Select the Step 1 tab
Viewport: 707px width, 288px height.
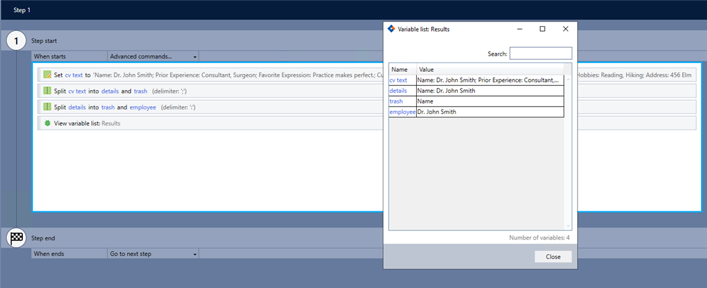[22, 10]
